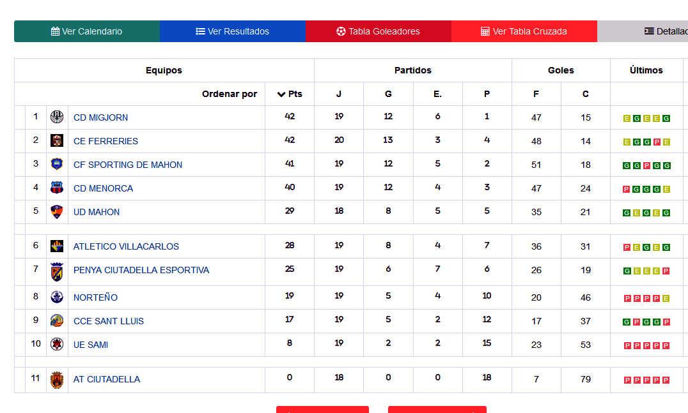Click the AT Ciutadella club crest
The width and height of the screenshot is (688, 413).
pos(57,379)
